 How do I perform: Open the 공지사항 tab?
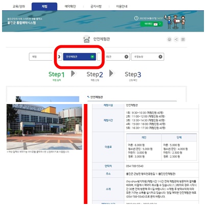96,7
